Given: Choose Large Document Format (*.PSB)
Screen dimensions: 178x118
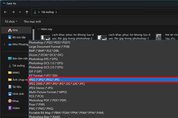Looking at the screenshot, I should click(x=103, y=47).
